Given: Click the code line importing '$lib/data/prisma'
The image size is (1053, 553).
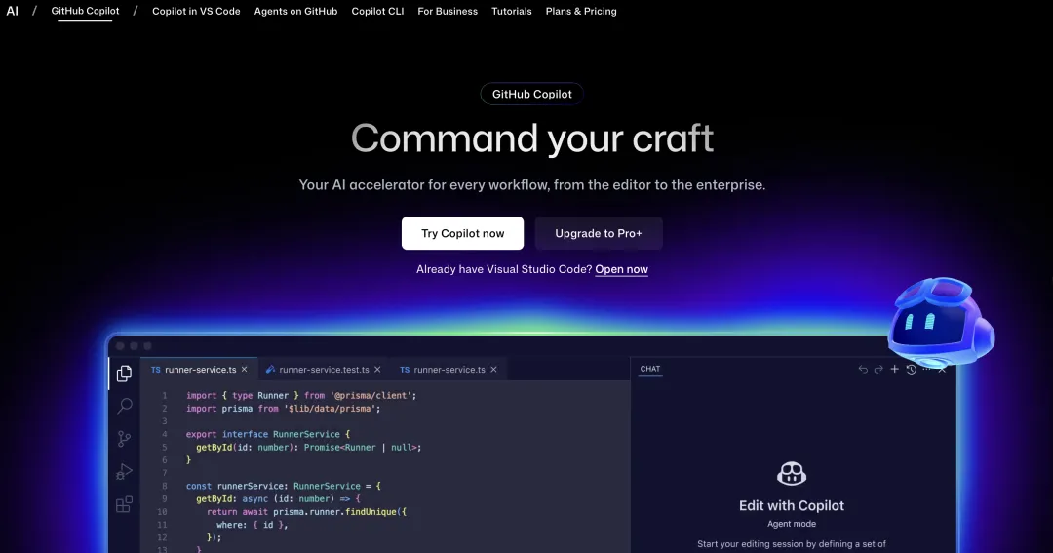Looking at the screenshot, I should tap(283, 409).
